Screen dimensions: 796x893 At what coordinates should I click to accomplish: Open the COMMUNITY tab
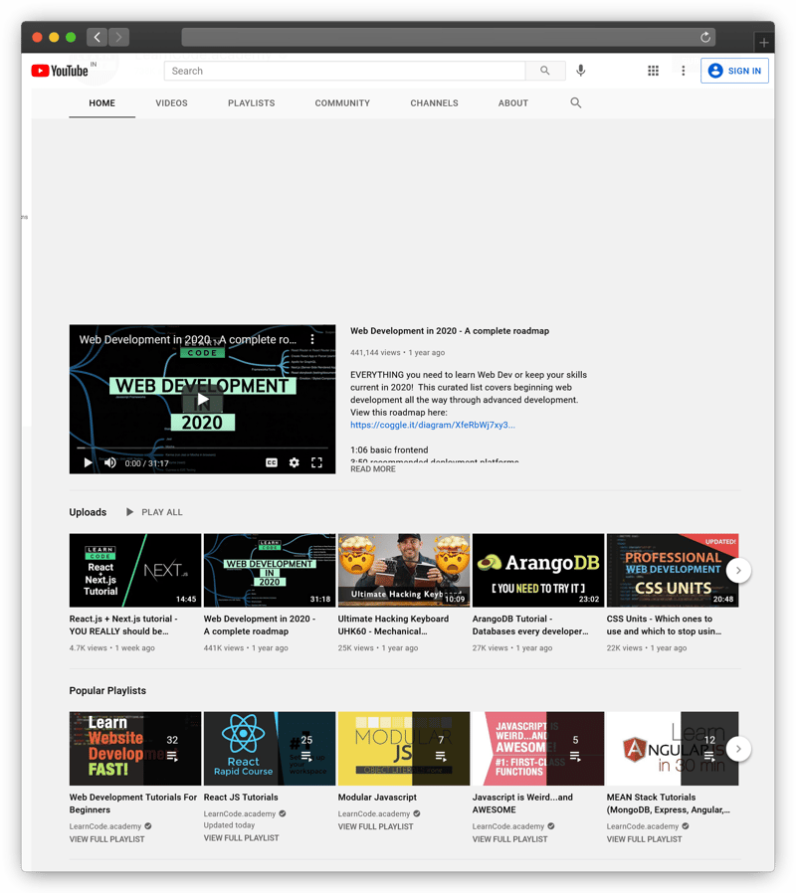point(342,103)
